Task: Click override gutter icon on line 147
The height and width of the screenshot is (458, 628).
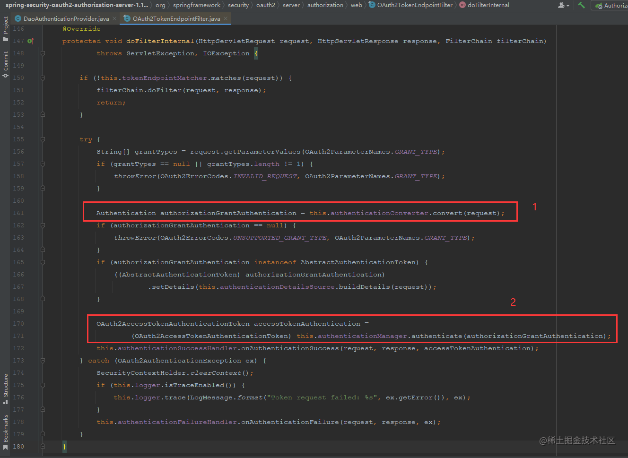Action: 30,41
